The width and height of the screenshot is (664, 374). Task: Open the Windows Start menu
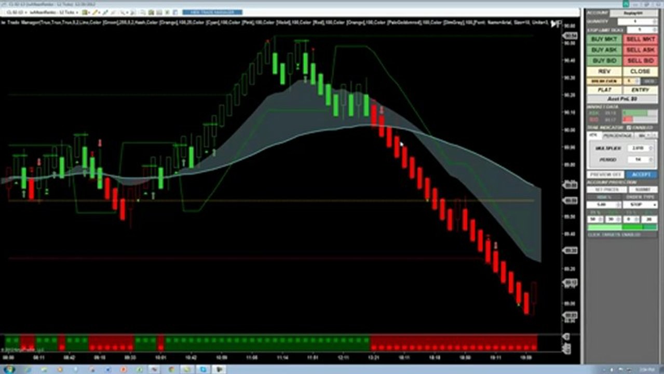pyautogui.click(x=10, y=369)
